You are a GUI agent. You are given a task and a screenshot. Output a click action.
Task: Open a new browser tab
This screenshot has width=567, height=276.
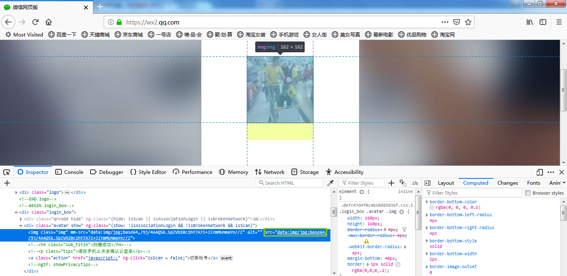point(100,7)
